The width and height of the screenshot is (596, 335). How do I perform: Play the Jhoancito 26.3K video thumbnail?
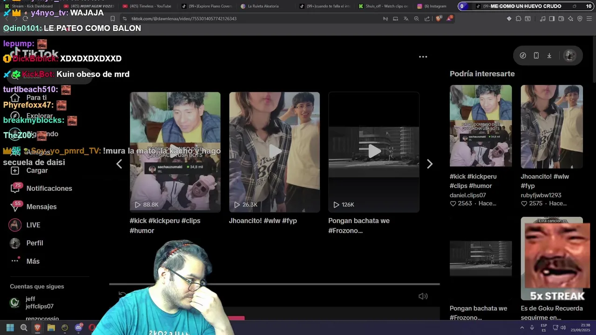[274, 152]
